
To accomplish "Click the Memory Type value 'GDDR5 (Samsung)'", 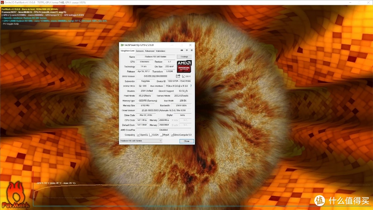I will [x=148, y=101].
